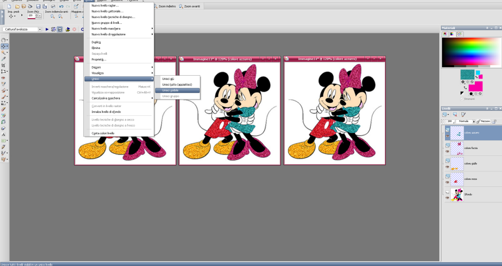The height and width of the screenshot is (266, 502).
Task: Hide the colore giallo layer
Action: (x=447, y=167)
